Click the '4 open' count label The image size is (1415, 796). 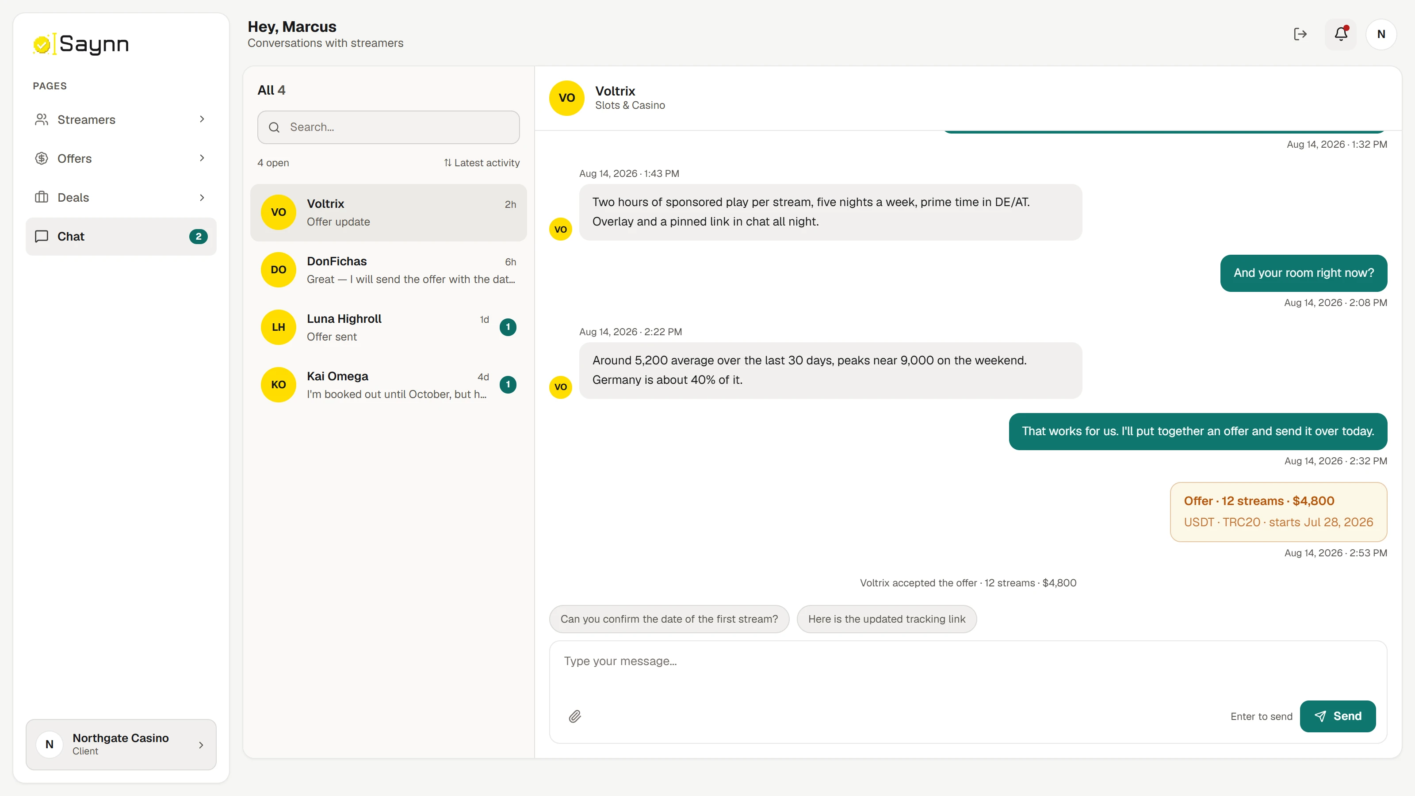coord(273,163)
